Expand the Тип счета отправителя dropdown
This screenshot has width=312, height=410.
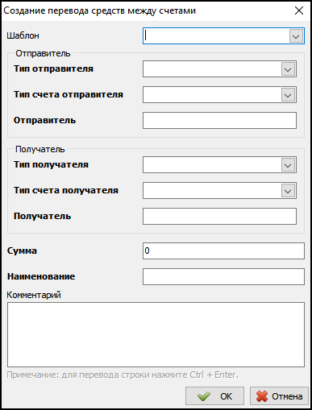tap(288, 95)
